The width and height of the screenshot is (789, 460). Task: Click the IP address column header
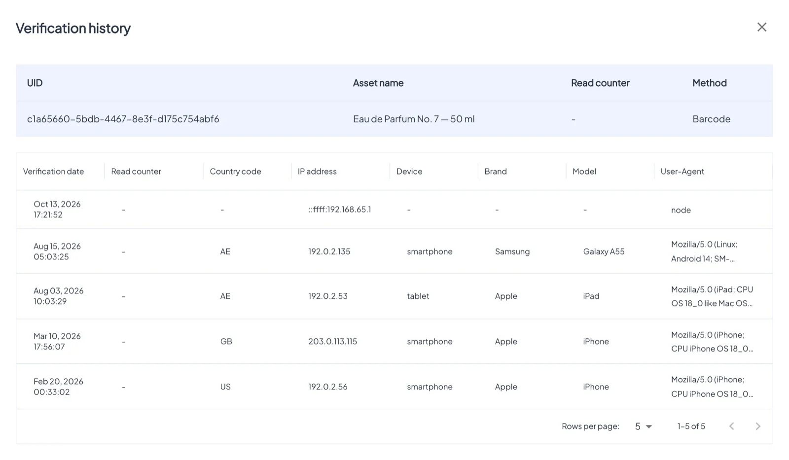[x=317, y=172]
